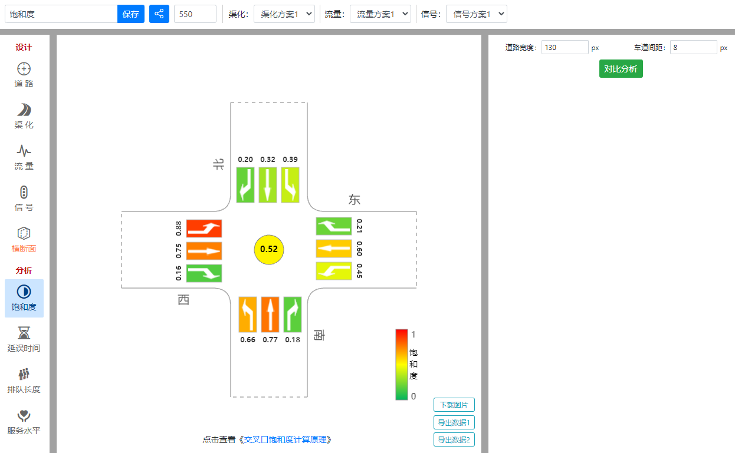Open the 信号方案1 dropdown

(477, 14)
